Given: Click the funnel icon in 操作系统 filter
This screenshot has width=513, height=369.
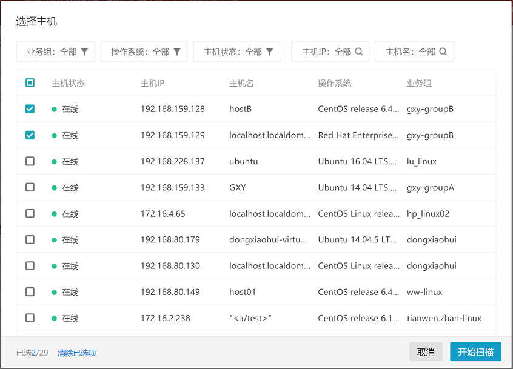Looking at the screenshot, I should point(177,52).
